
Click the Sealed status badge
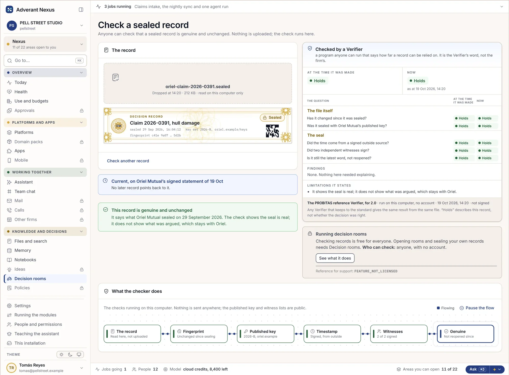point(272,118)
